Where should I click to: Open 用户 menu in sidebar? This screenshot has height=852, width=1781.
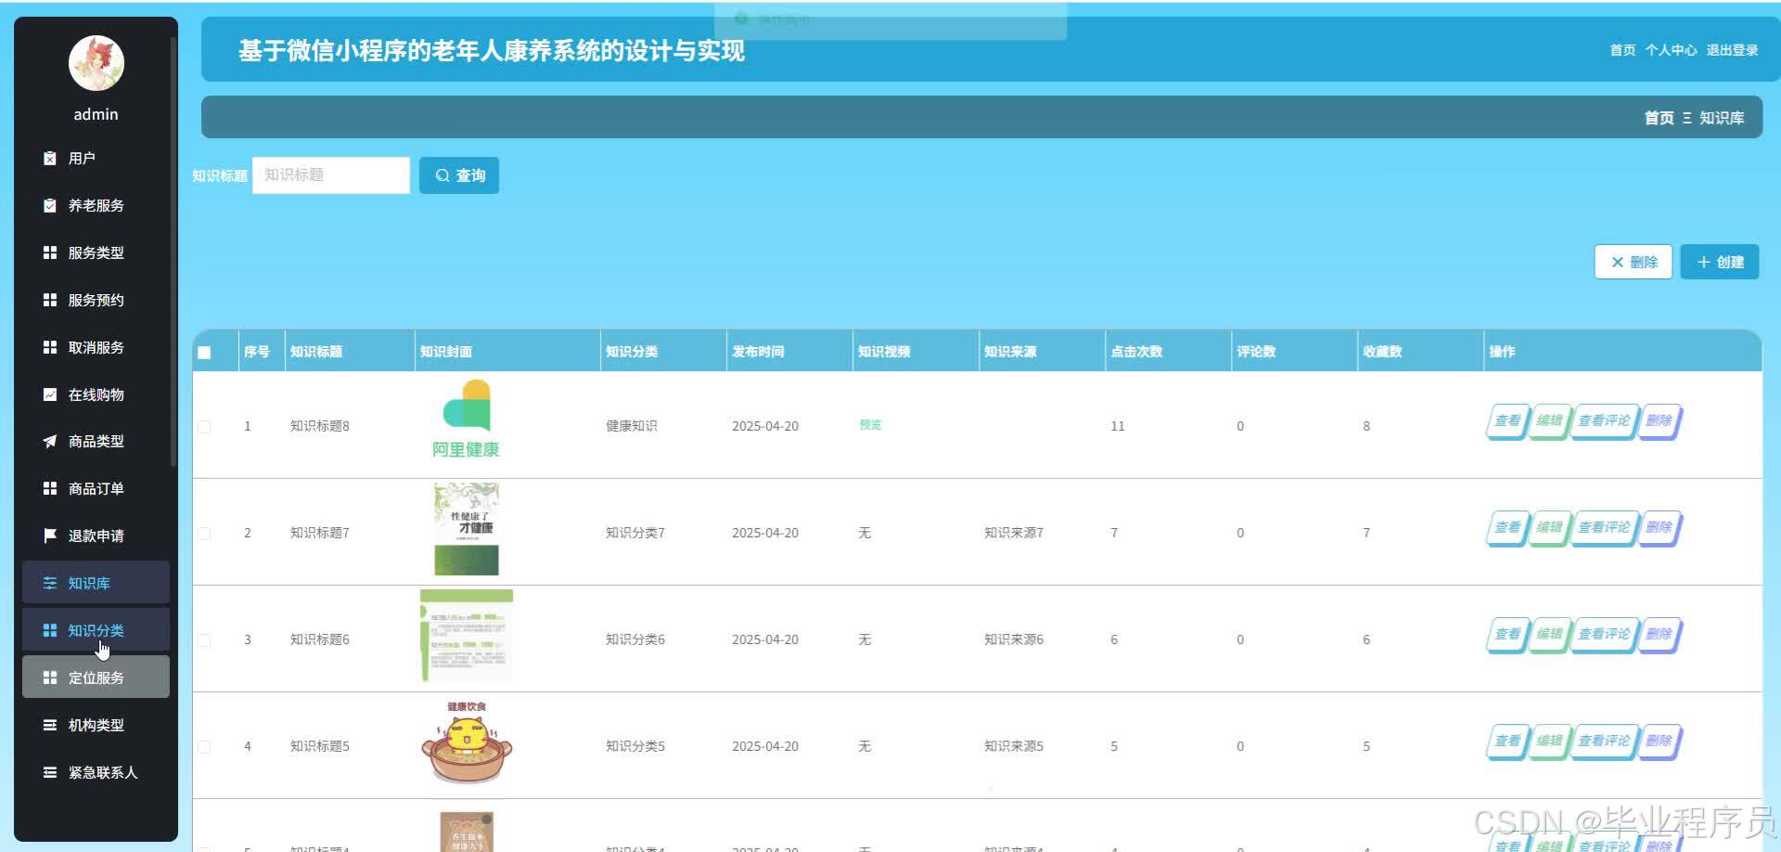pyautogui.click(x=96, y=159)
